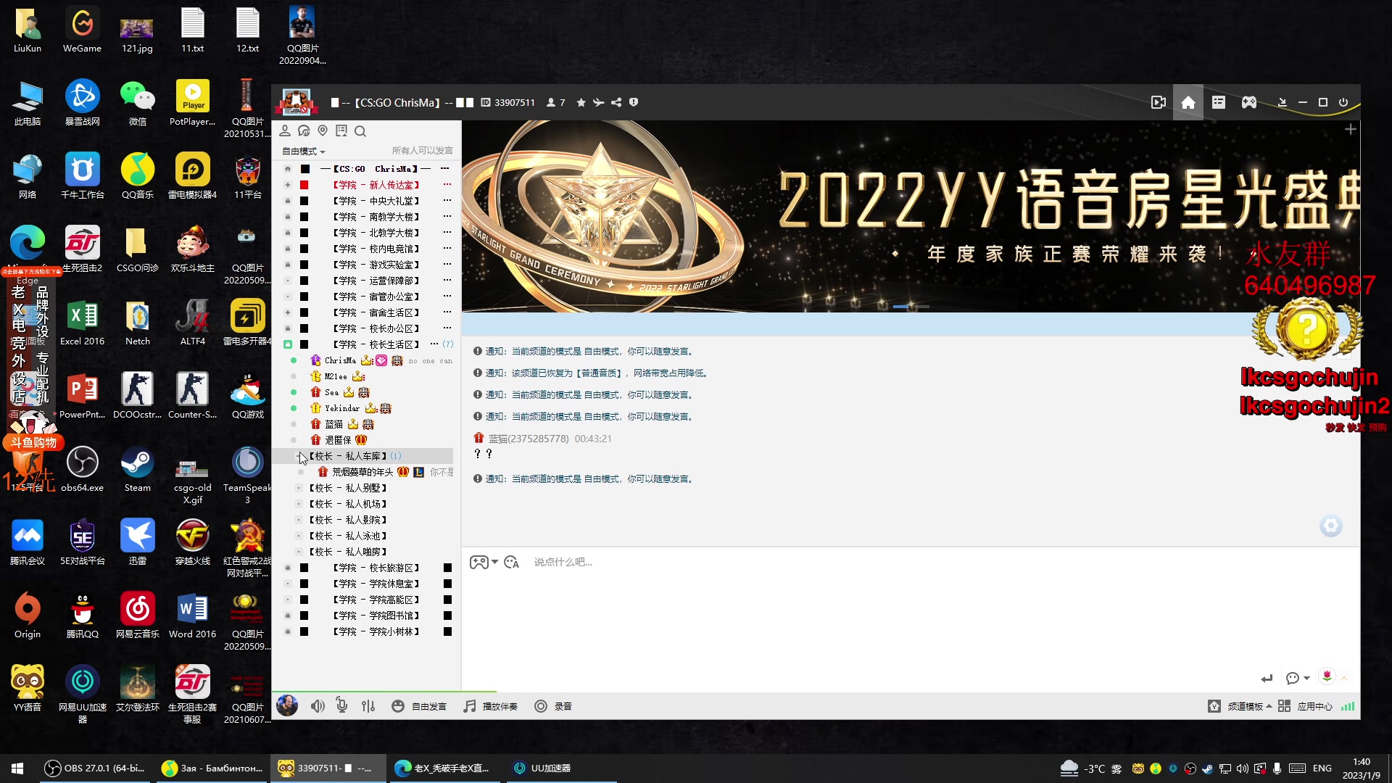1392x783 pixels.
Task: Open more options for 学院 - 中央大礼堂
Action: click(x=447, y=201)
